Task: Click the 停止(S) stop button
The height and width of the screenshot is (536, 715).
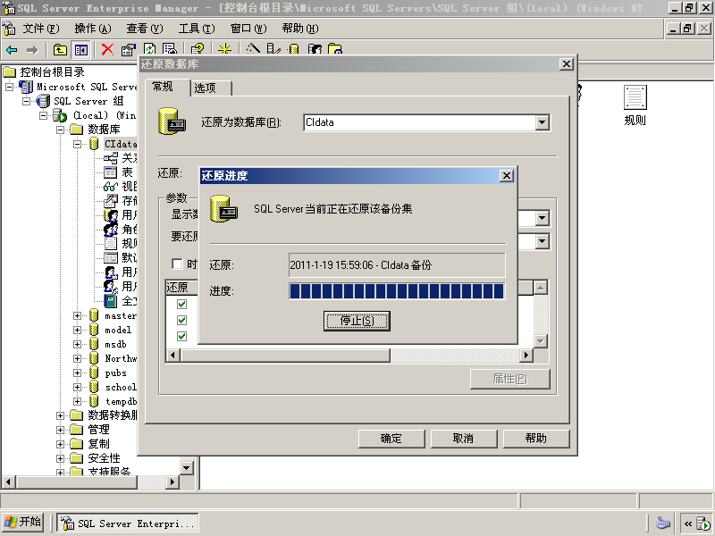Action: (x=357, y=321)
